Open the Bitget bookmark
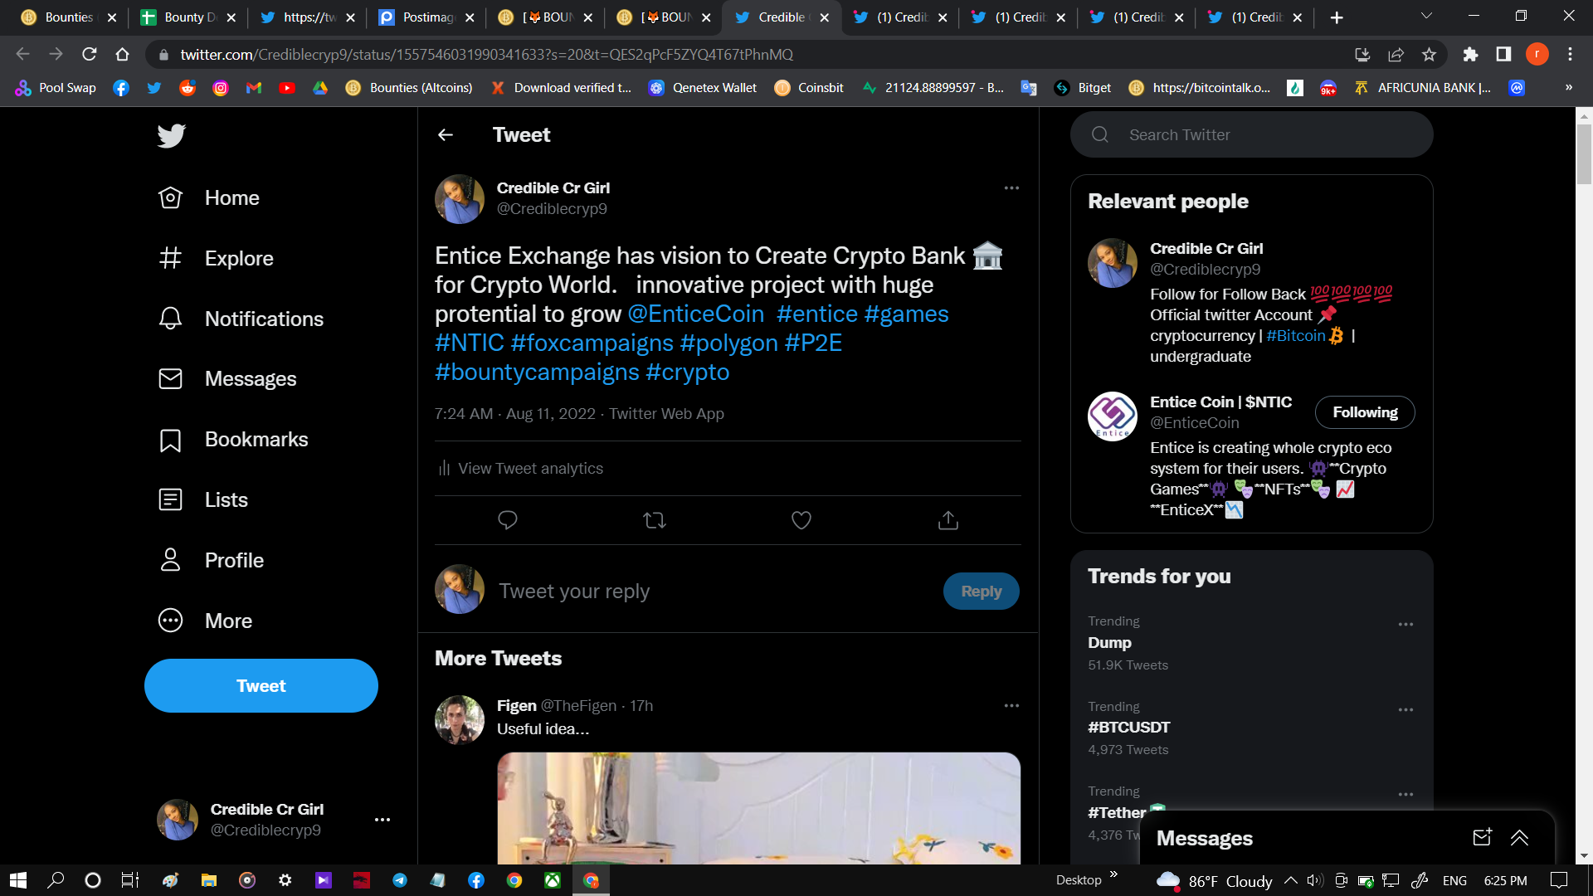Screen dimensions: 1593x896 tap(1083, 88)
